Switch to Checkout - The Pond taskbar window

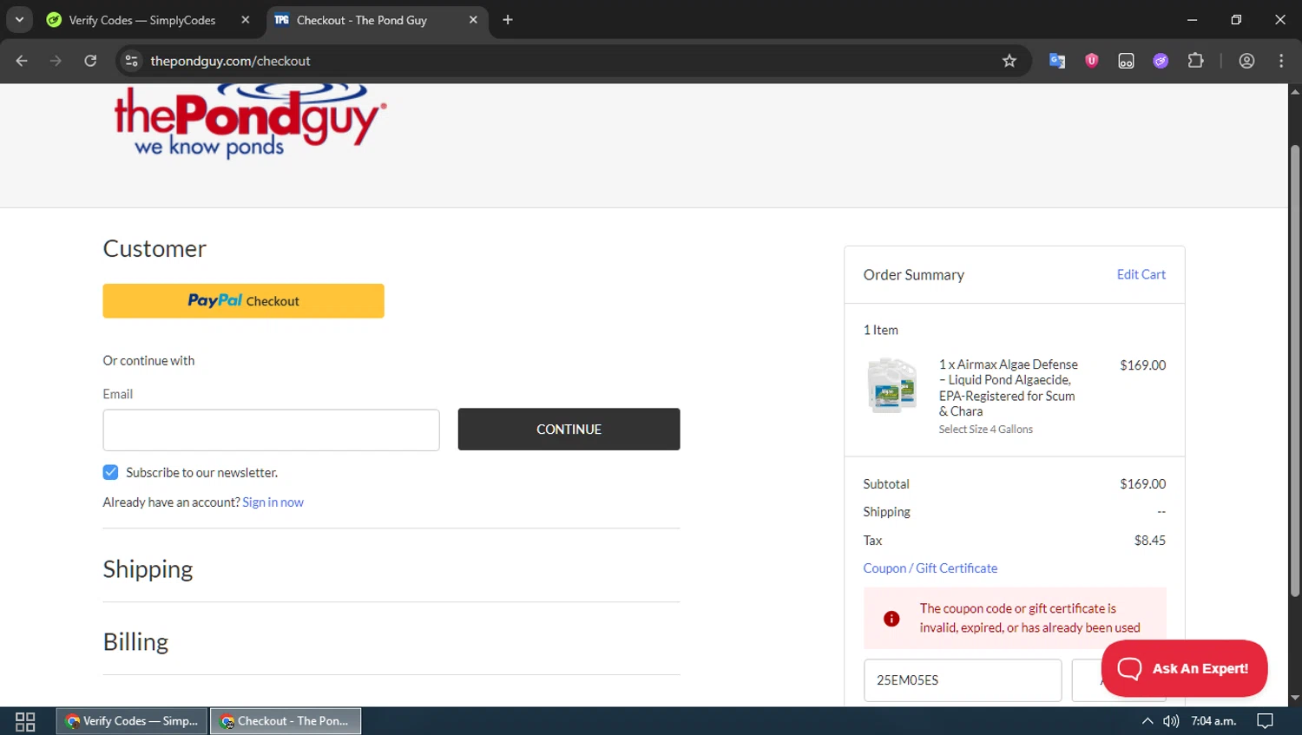[x=286, y=721]
